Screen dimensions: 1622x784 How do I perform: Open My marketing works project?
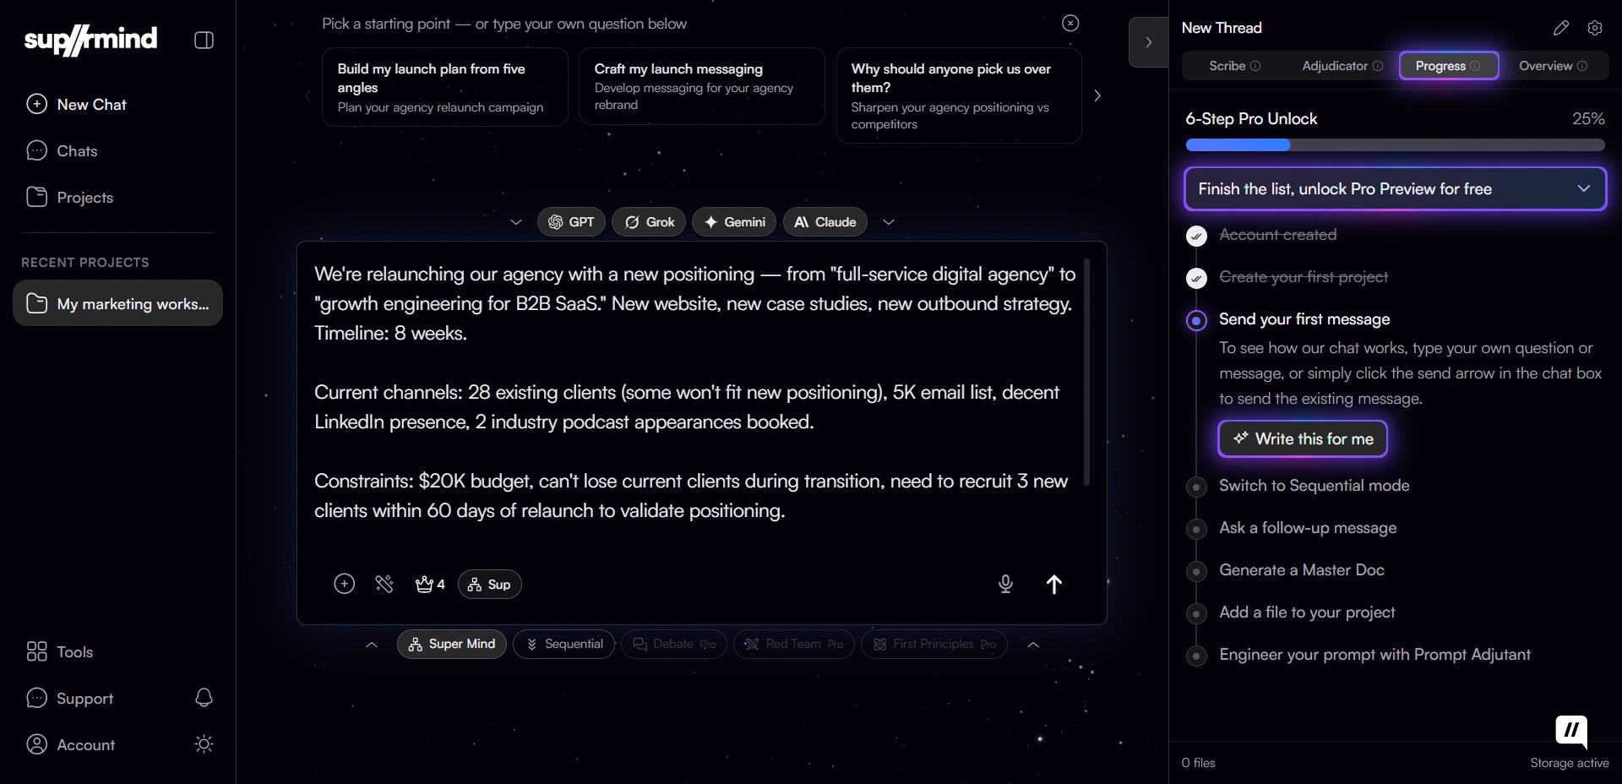pos(117,303)
